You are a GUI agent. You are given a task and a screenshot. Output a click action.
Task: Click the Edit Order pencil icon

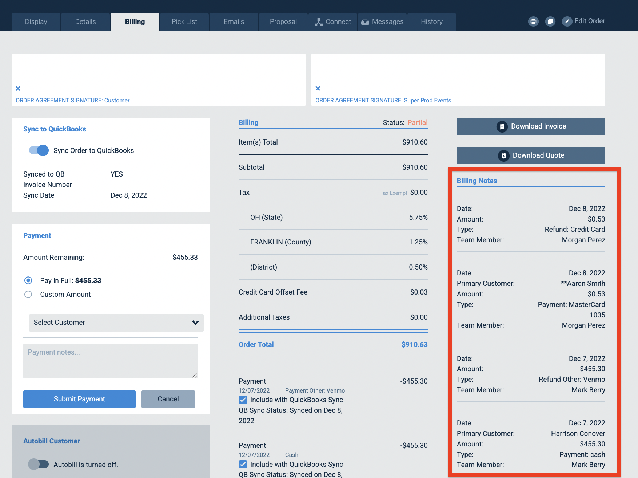coord(567,21)
